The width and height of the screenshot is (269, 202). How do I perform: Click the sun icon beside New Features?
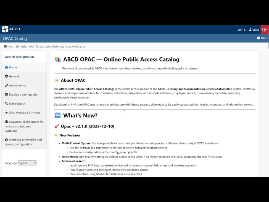pos(56,136)
